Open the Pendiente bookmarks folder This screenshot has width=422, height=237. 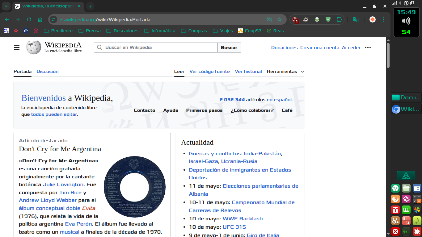point(58,31)
